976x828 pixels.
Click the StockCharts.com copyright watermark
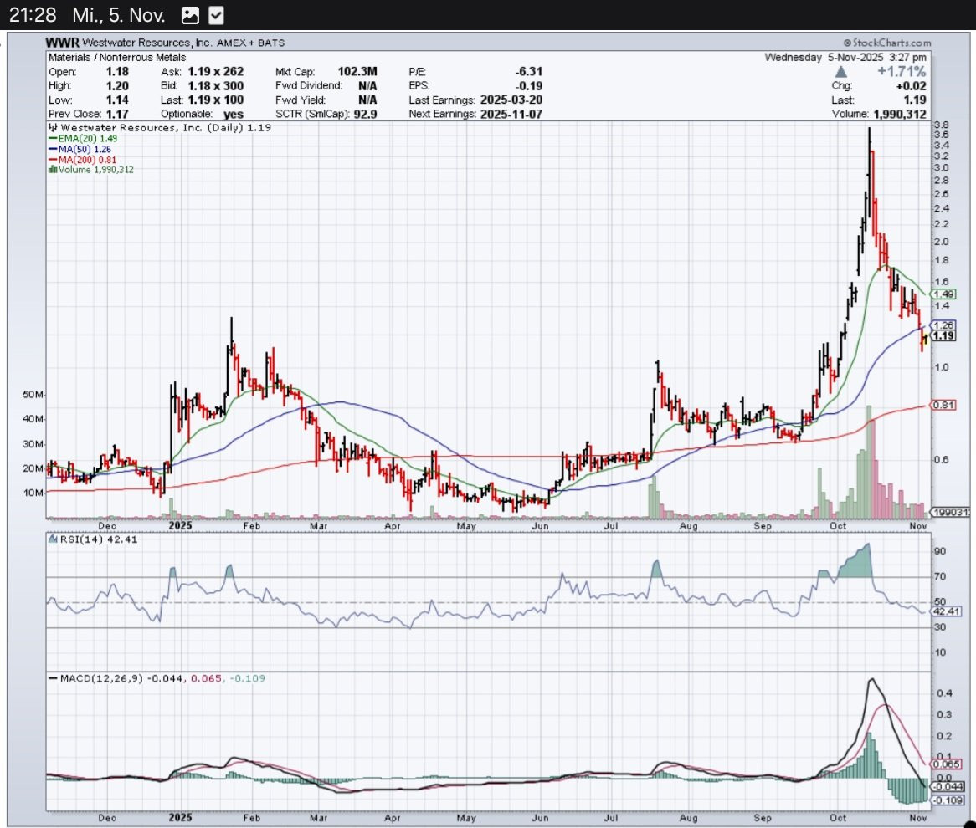(x=886, y=43)
